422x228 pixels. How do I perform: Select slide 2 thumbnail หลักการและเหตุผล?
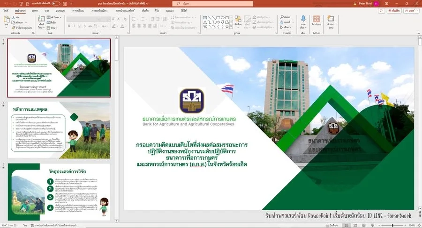(x=59, y=130)
